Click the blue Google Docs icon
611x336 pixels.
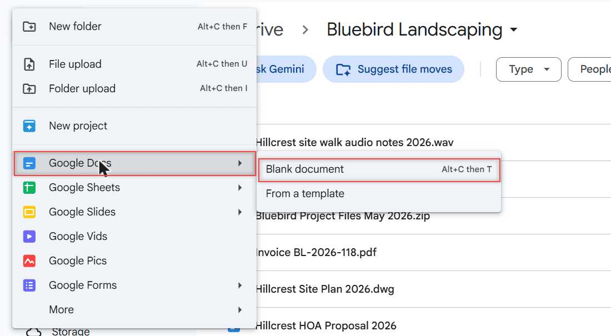click(x=29, y=163)
